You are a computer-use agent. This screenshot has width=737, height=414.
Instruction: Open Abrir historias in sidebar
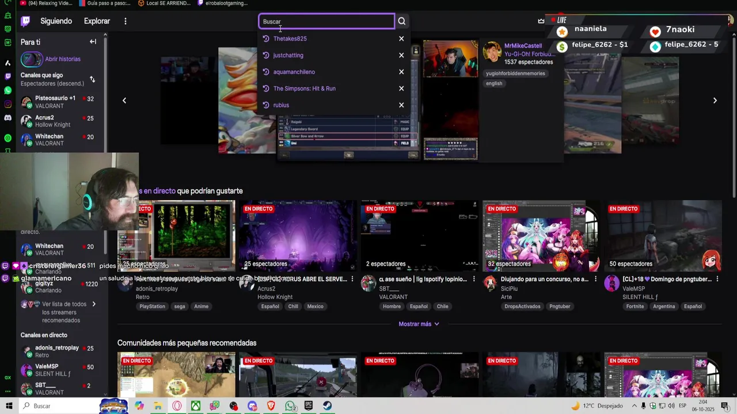[x=63, y=59]
